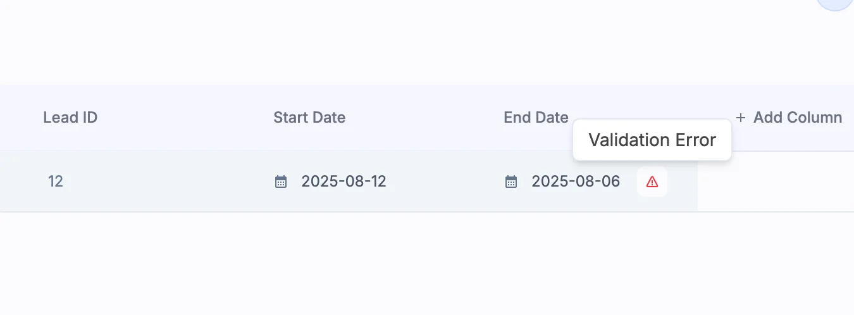
Task: Click the Validation Error tooltip
Action: [652, 140]
